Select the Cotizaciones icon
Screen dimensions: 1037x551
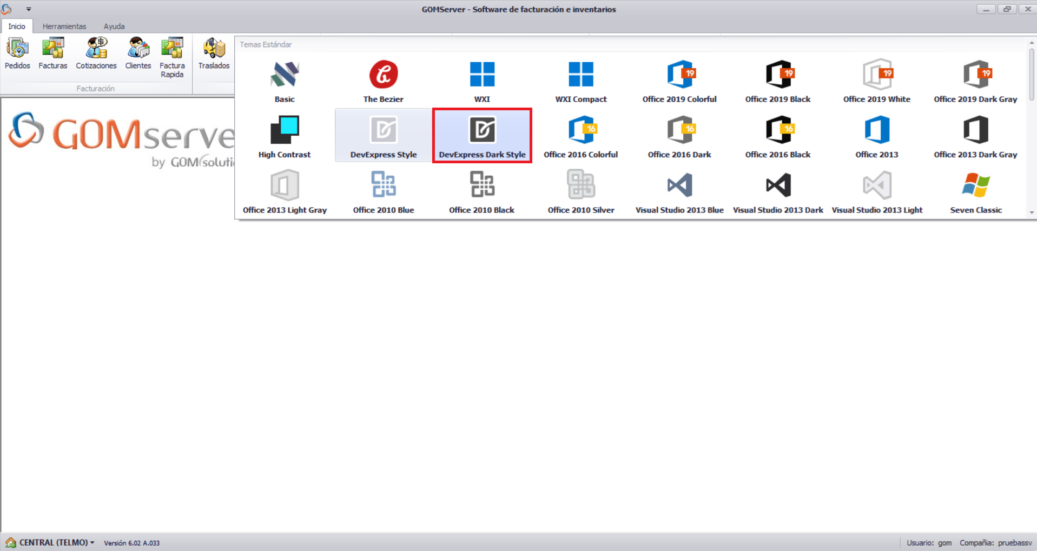96,53
